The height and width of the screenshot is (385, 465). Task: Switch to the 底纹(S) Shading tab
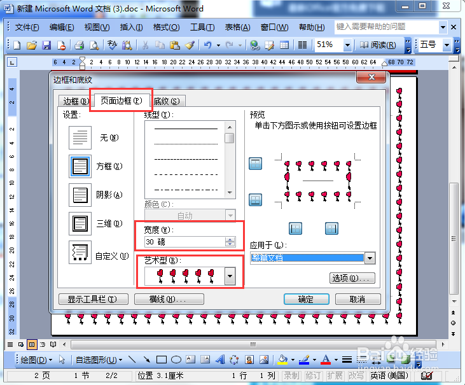tap(167, 101)
